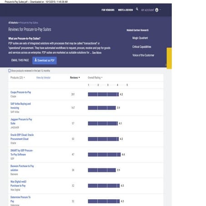Click the search magnifier icon
206x206 pixels.
coord(137,9)
